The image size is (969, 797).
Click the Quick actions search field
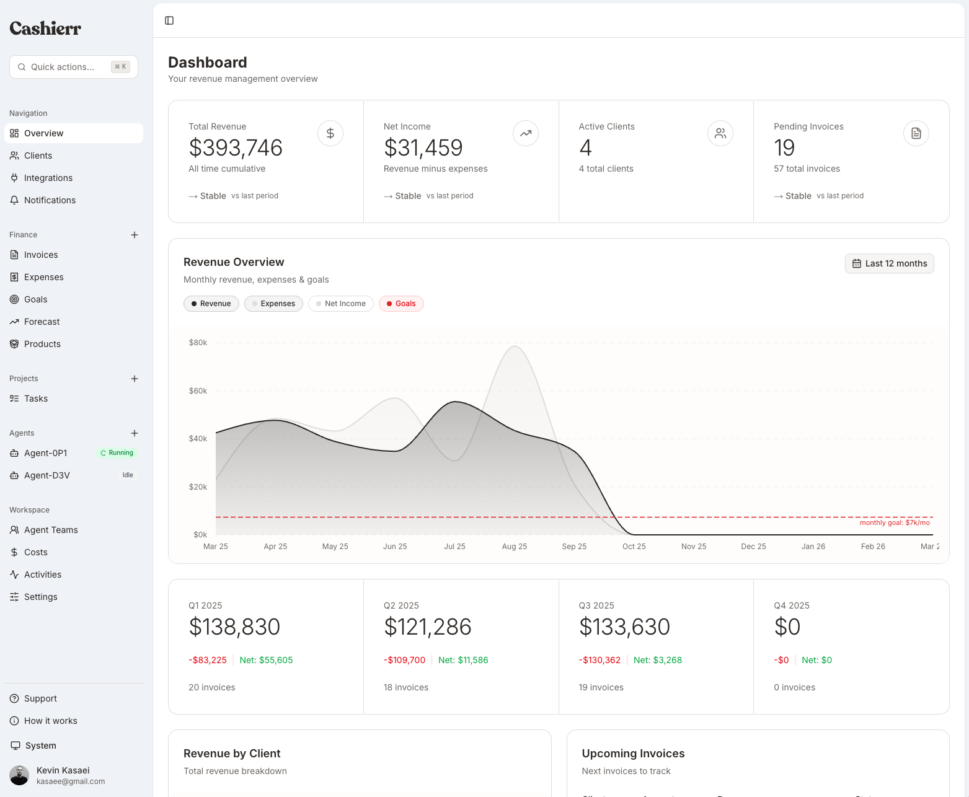click(x=73, y=67)
